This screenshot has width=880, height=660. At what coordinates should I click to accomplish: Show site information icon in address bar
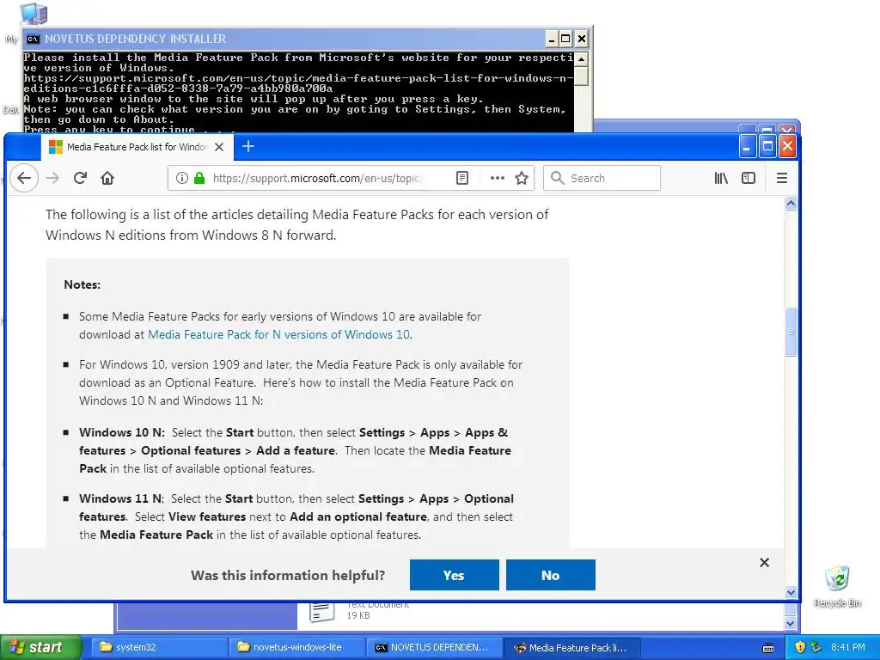pos(182,179)
